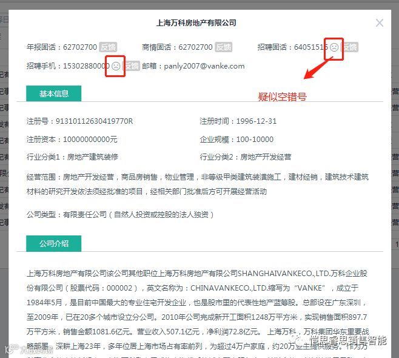Click the 商情固话 phone number
Image resolution: width=399 pixels, height=358 pixels.
click(195, 47)
